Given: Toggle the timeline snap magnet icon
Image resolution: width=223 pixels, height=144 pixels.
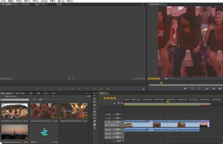Looking at the screenshot, I should tap(115, 103).
